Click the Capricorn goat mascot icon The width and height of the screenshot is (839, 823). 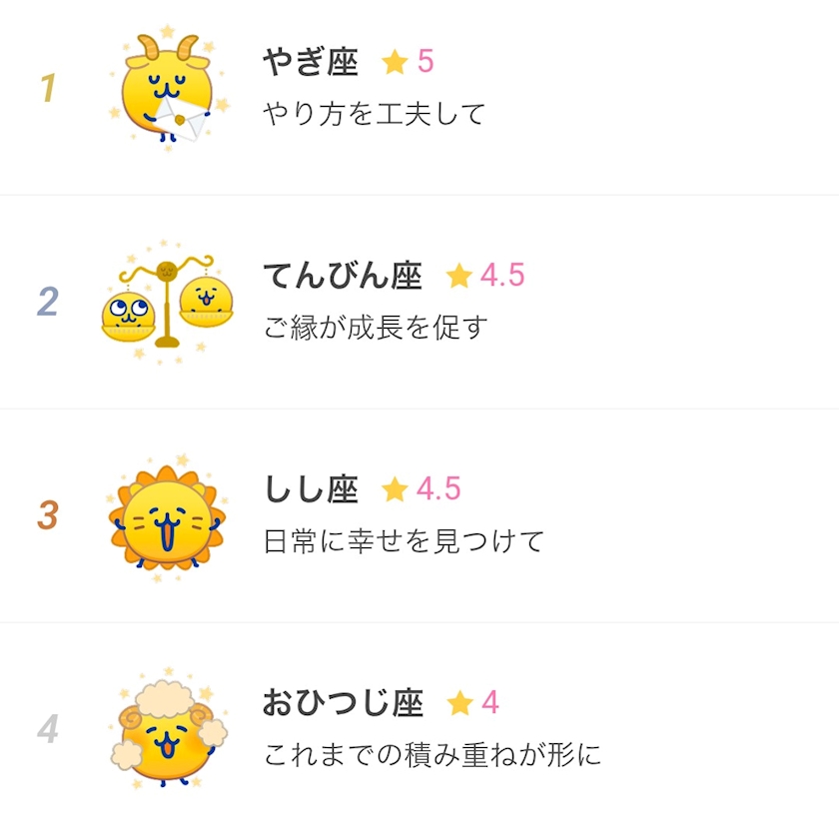(168, 88)
